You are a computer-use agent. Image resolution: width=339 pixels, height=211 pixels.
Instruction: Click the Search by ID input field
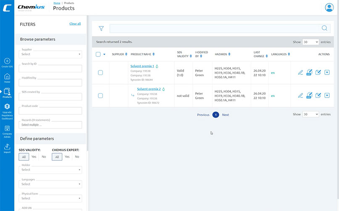pos(50,69)
